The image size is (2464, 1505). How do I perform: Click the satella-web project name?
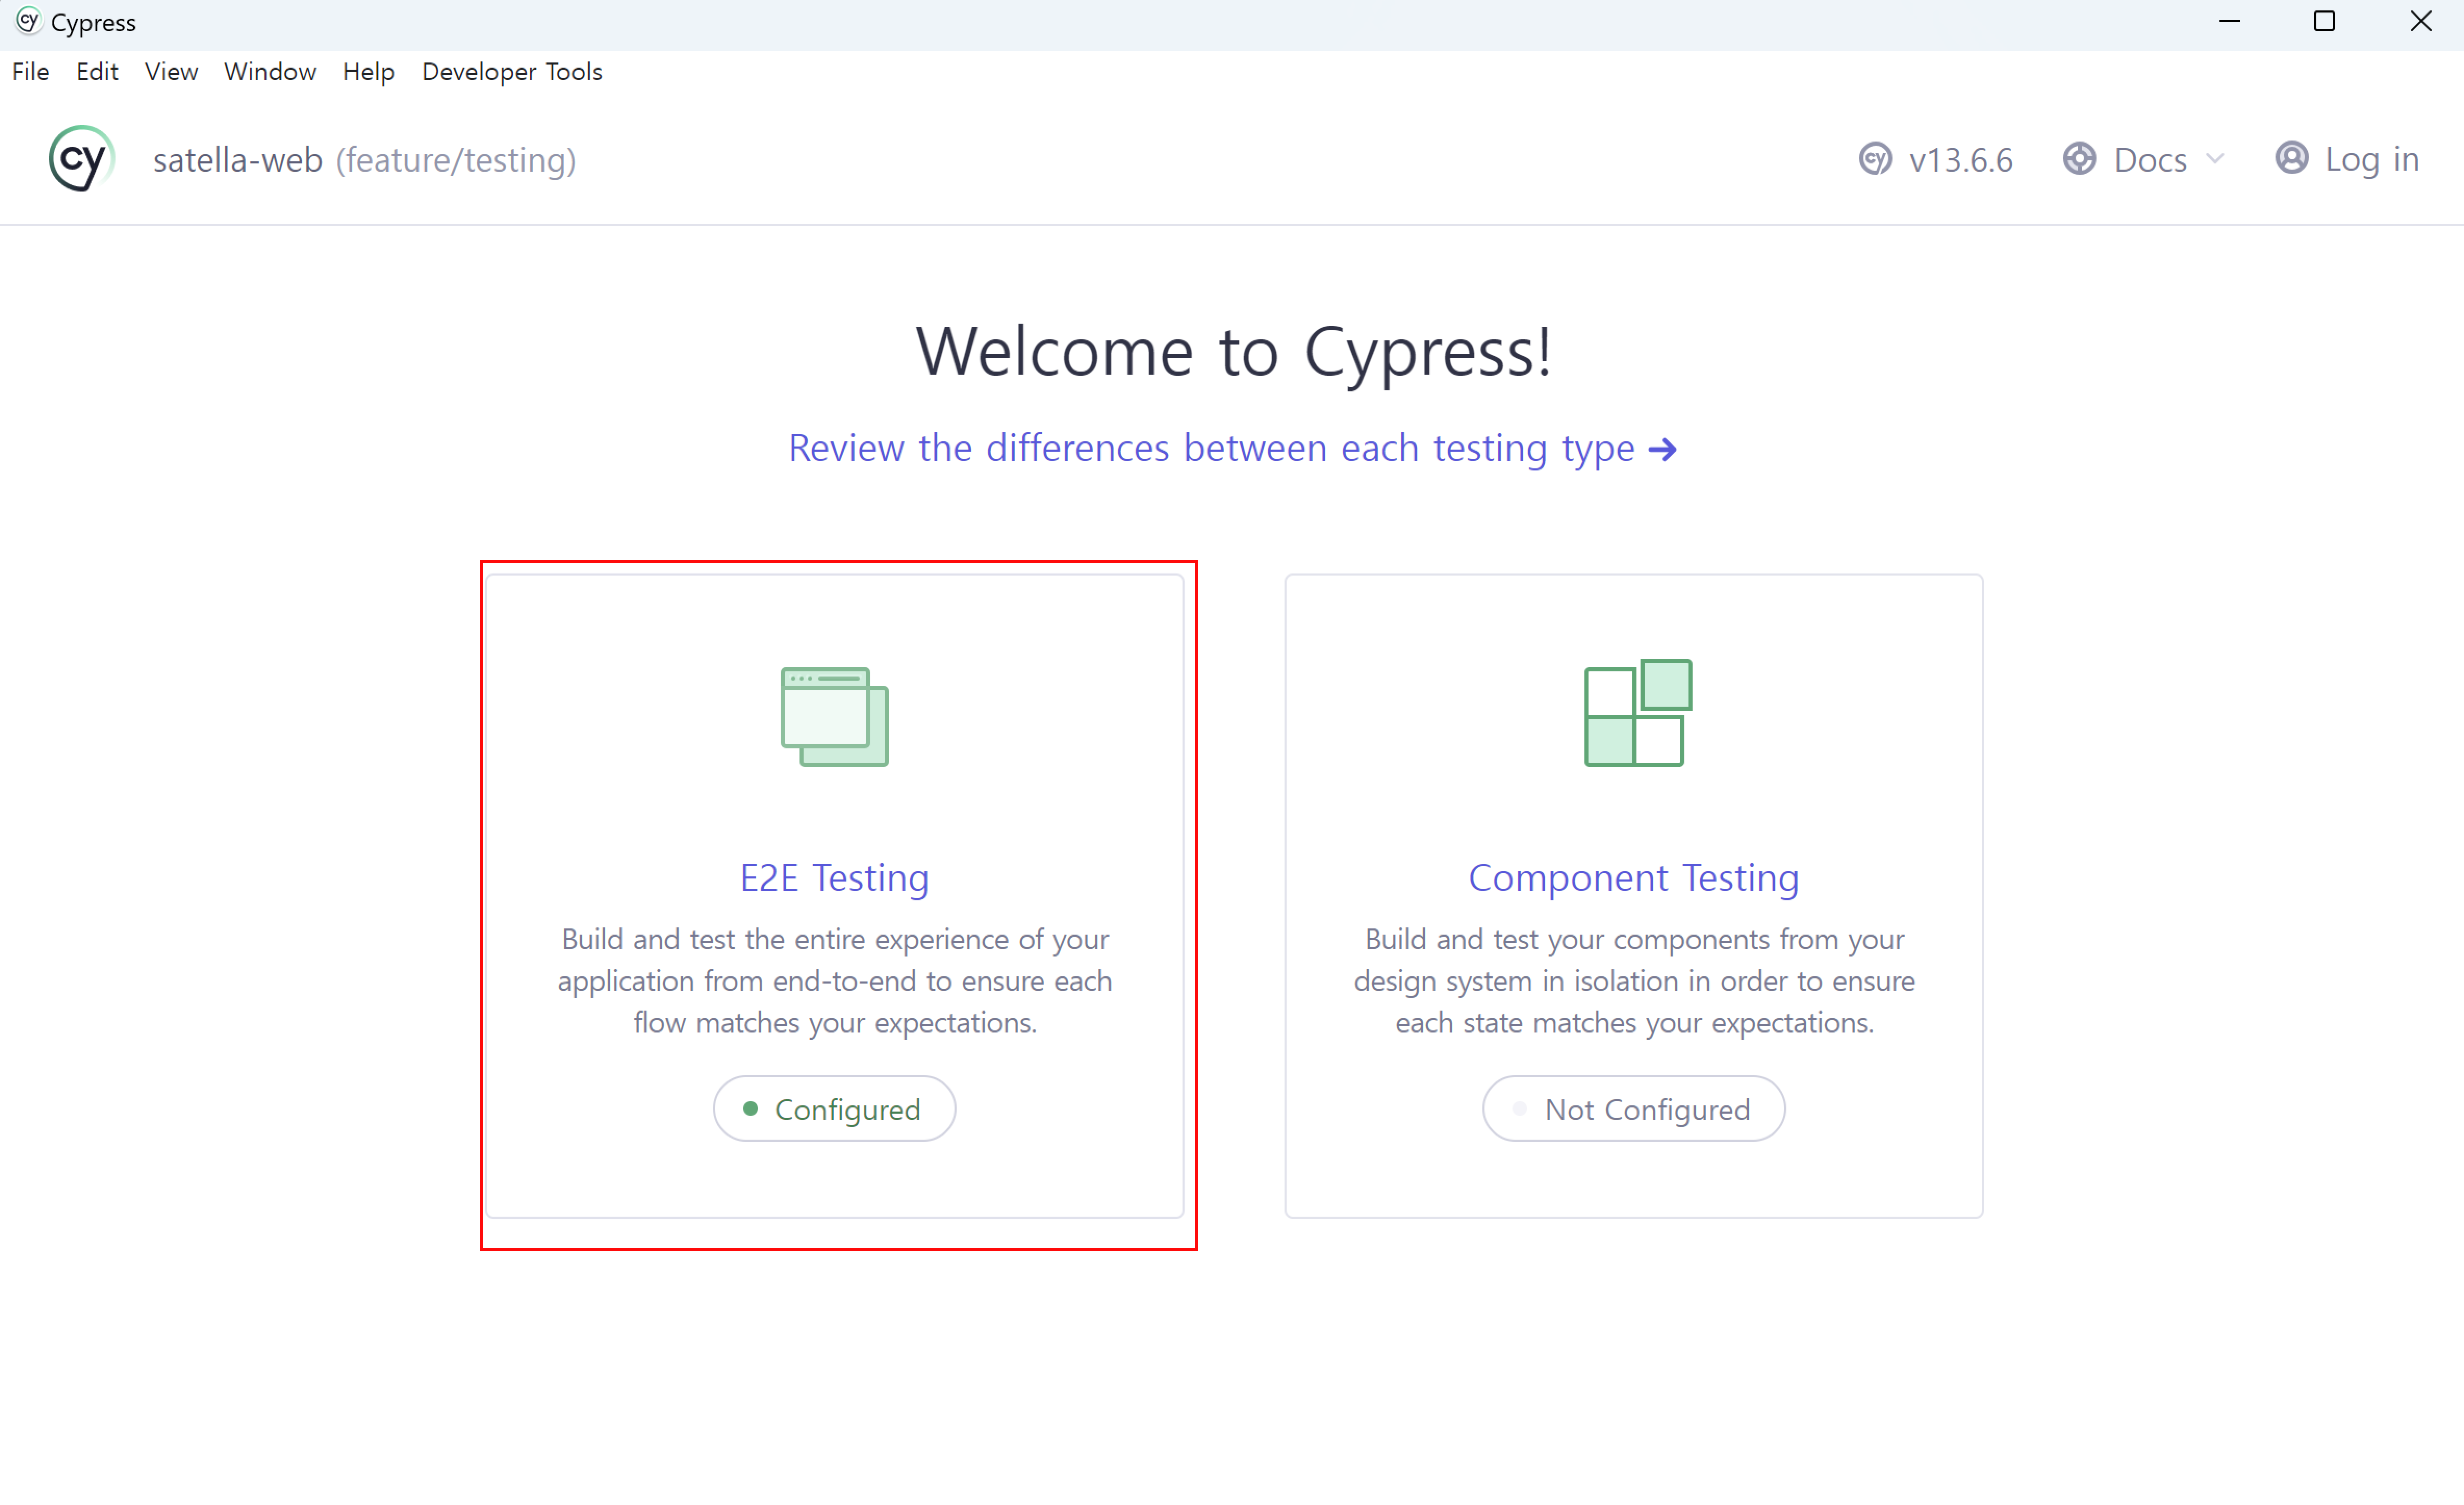click(238, 160)
